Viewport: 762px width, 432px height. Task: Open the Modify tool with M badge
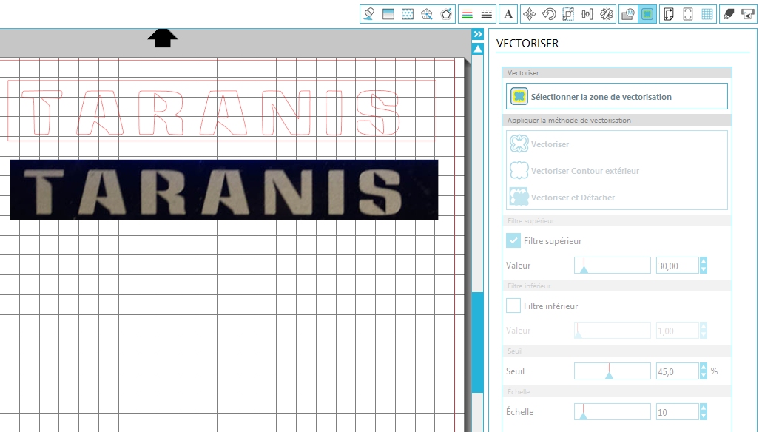pyautogui.click(x=628, y=14)
